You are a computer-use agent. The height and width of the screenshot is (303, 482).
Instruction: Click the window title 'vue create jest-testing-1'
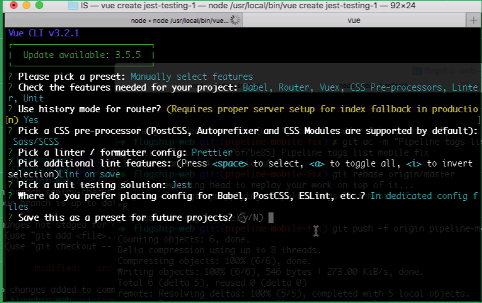click(x=148, y=6)
